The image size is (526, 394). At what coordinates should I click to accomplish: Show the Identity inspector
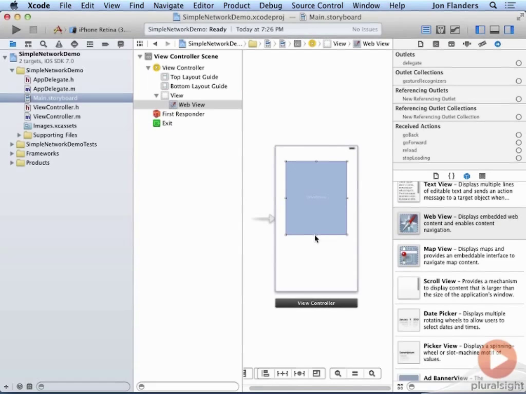(451, 44)
